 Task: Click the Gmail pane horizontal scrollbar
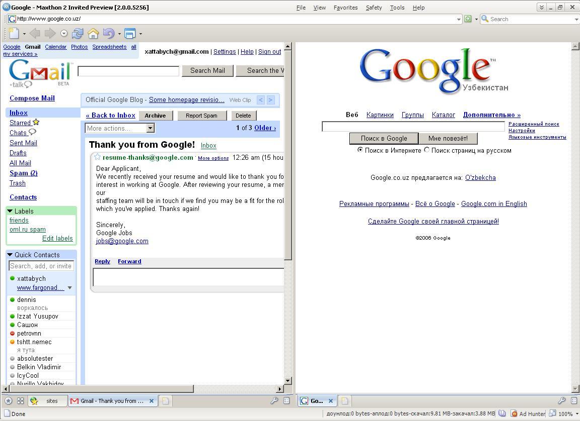[x=101, y=388]
